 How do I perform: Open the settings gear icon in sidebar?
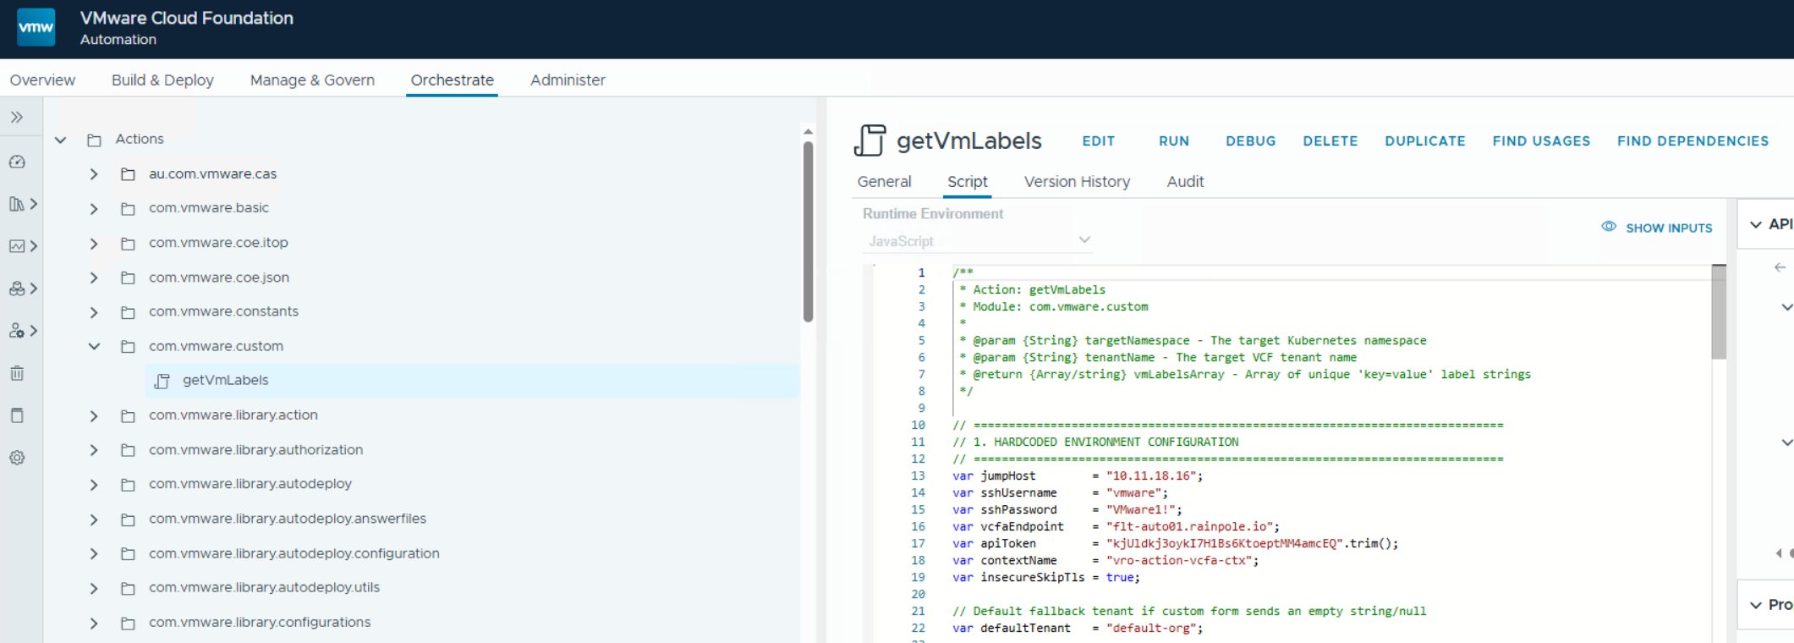coord(17,458)
